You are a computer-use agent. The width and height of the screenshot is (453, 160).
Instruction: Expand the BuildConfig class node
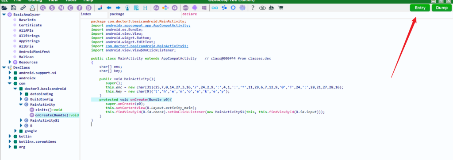click(21, 99)
